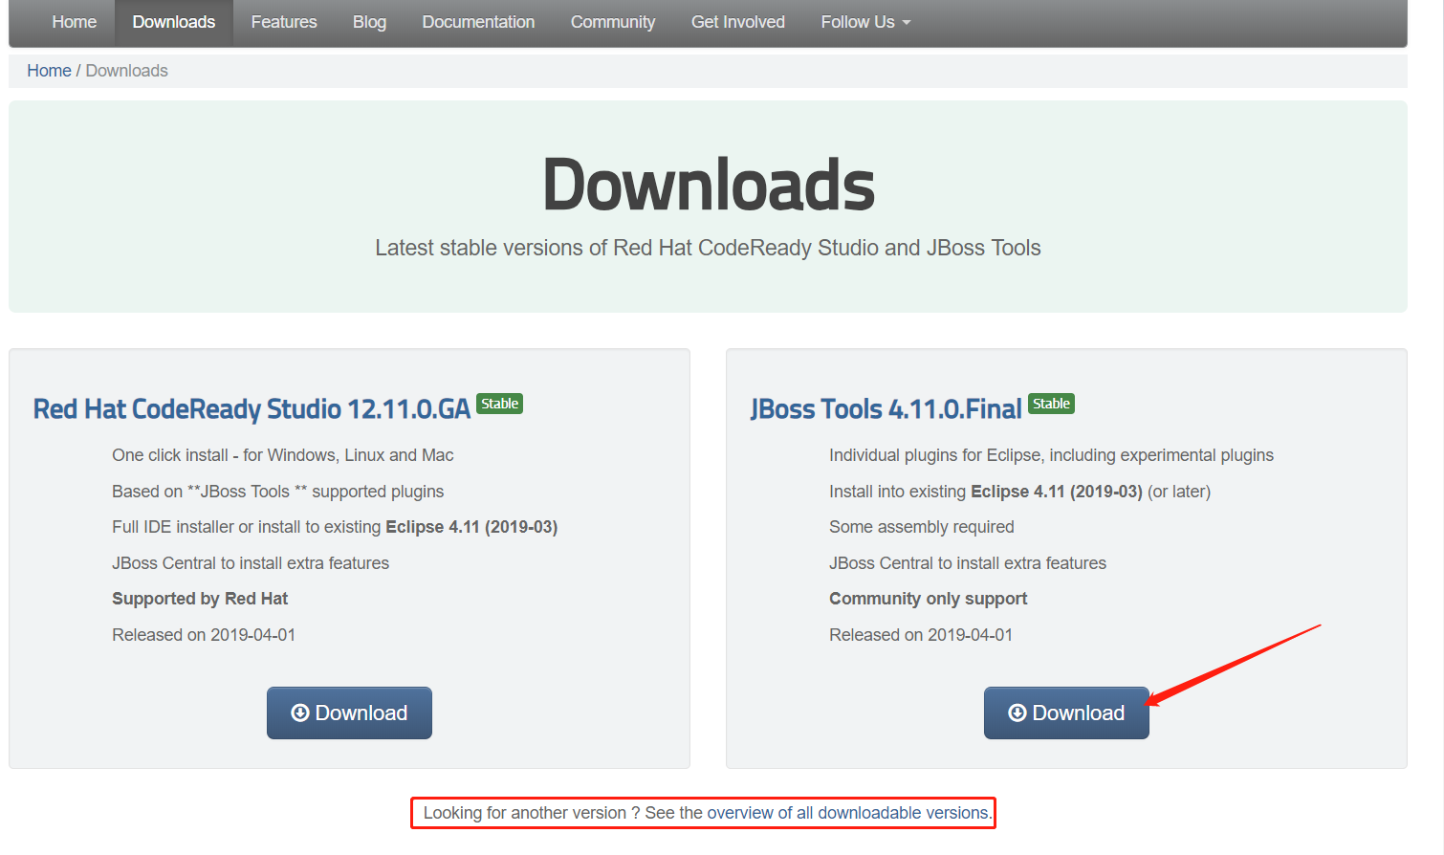Image resolution: width=1444 pixels, height=855 pixels.
Task: Click the big Downloads page heading
Action: click(x=708, y=185)
